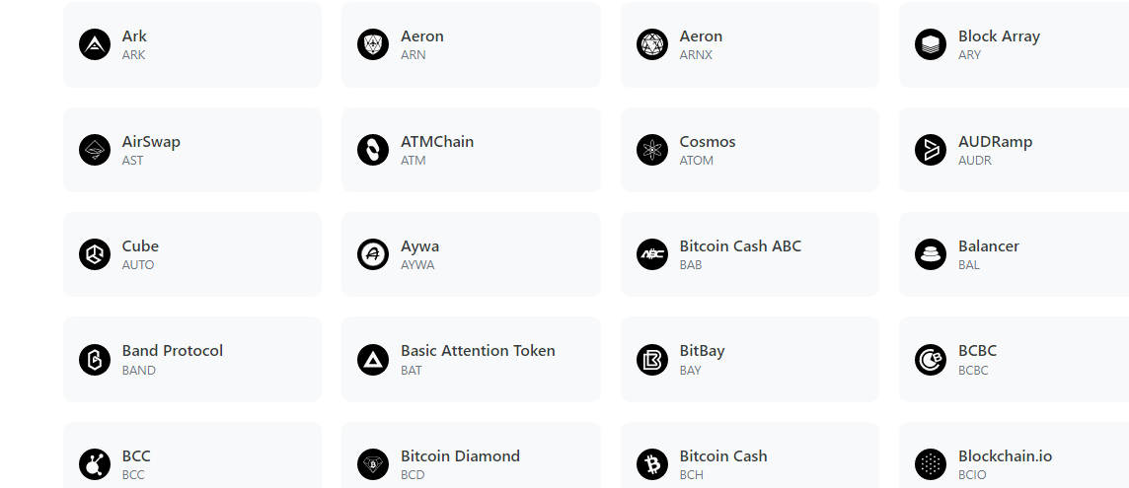Click the Band Protocol icon
The image size is (1129, 488).
pos(95,360)
